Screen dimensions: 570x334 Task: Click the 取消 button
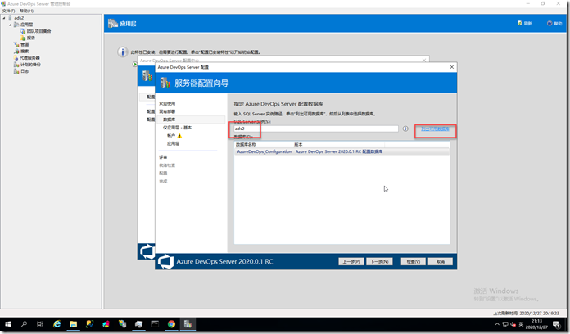441,261
